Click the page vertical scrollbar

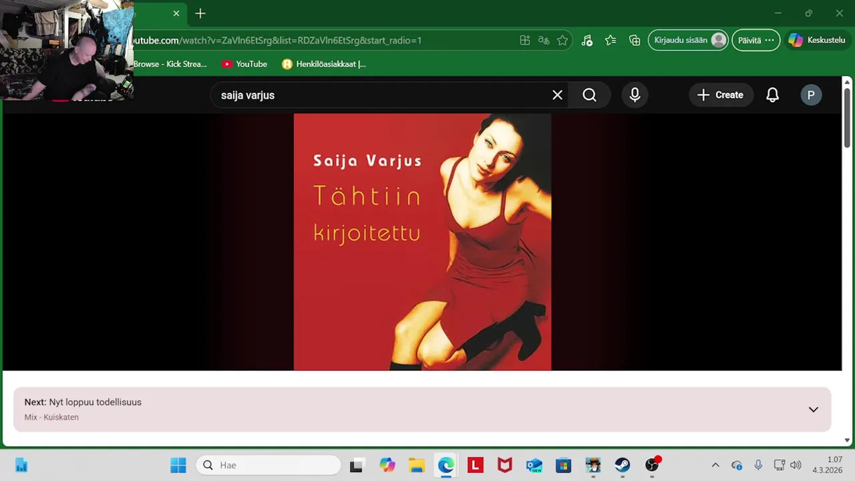[x=847, y=117]
